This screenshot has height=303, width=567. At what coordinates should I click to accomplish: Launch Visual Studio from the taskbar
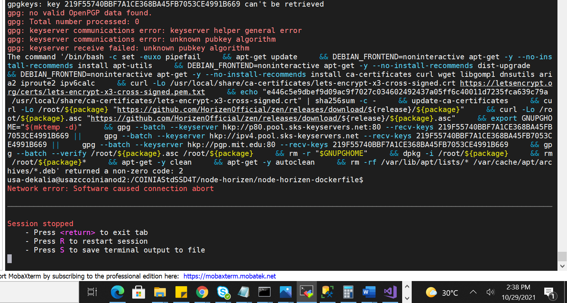(x=390, y=292)
